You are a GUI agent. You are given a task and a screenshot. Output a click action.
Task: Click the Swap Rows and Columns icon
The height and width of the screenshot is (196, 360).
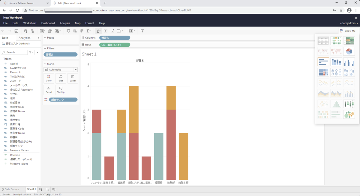68,31
